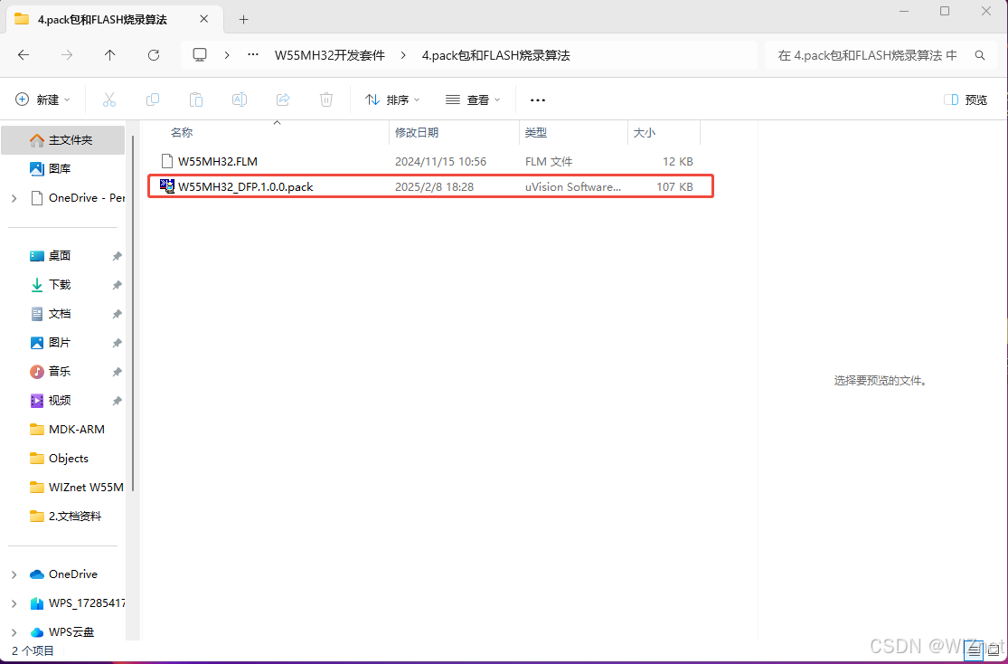Sort by 大小 column header
Image resolution: width=1008 pixels, height=664 pixels.
(x=645, y=133)
